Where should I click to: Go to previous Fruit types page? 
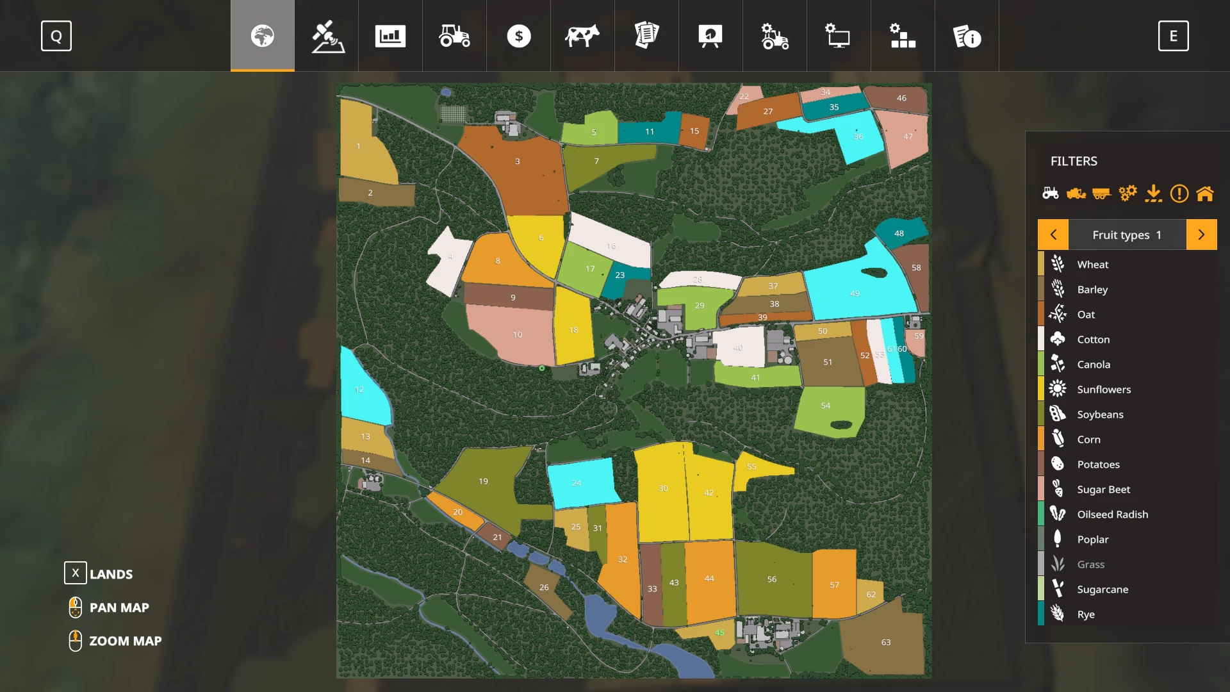tap(1053, 235)
